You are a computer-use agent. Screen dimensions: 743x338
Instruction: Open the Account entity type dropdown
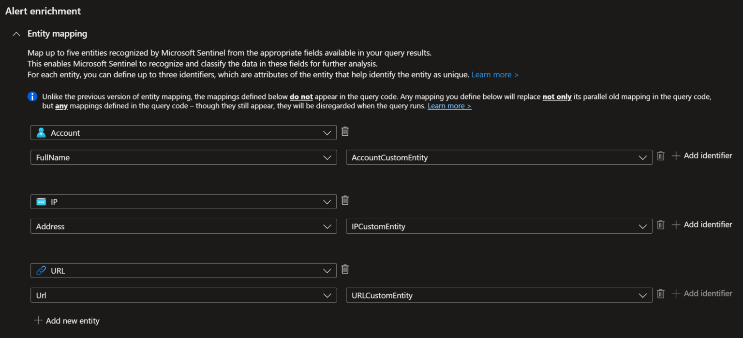(327, 132)
